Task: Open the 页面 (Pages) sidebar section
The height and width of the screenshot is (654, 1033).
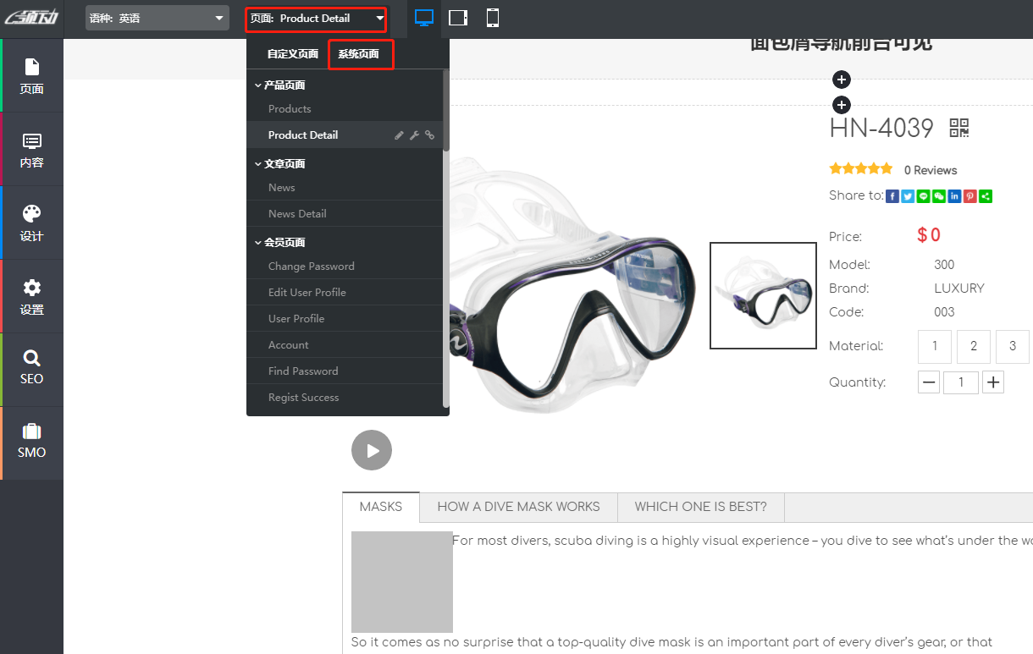Action: coord(31,76)
